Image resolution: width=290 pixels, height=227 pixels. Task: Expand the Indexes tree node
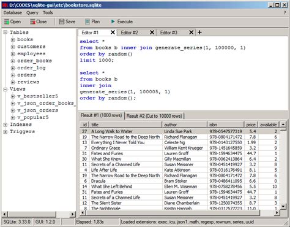[6, 125]
